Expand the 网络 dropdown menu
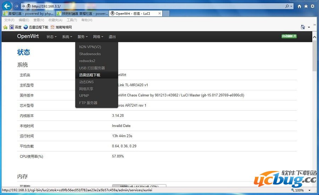This screenshot has height=195, width=319. (x=98, y=37)
